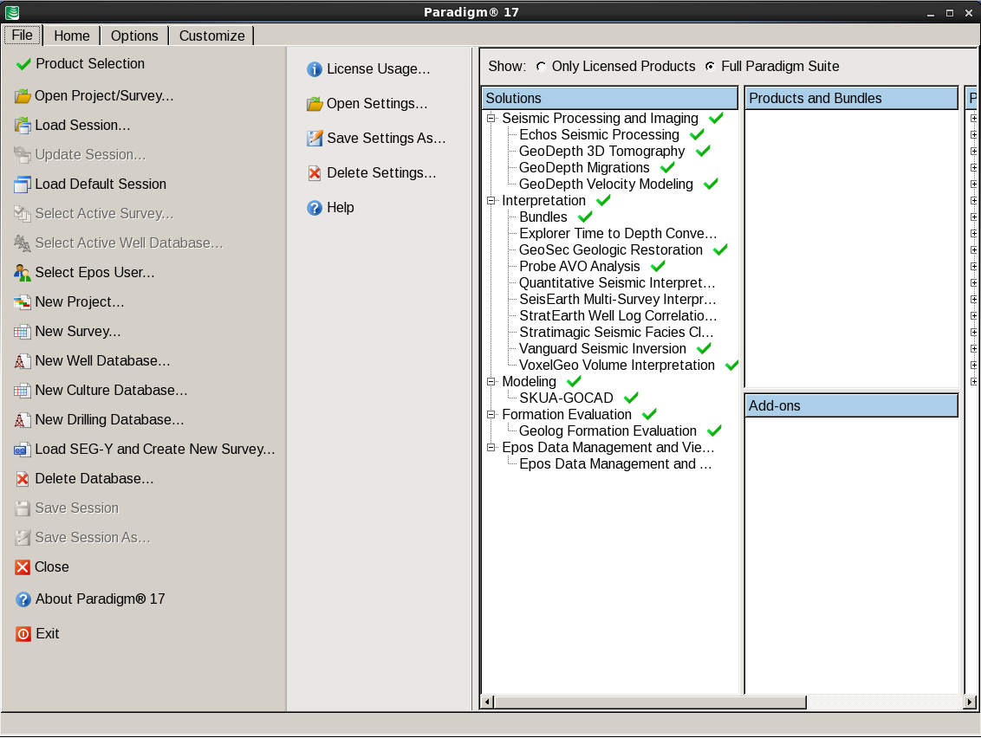
Task: Collapse the Seismic Processing and Imaging node
Action: pos(491,118)
